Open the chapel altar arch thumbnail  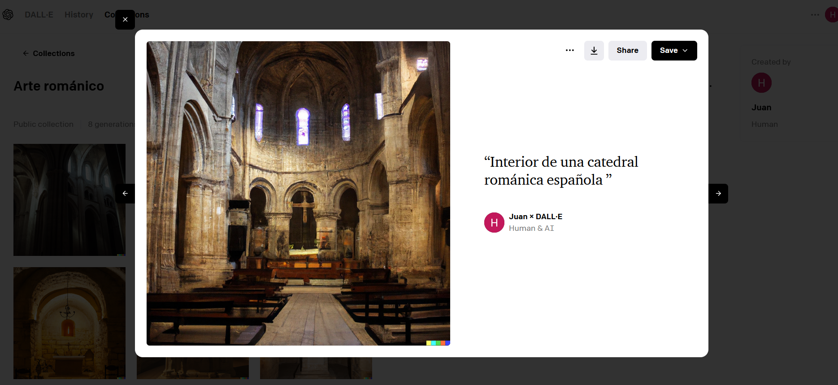point(69,323)
